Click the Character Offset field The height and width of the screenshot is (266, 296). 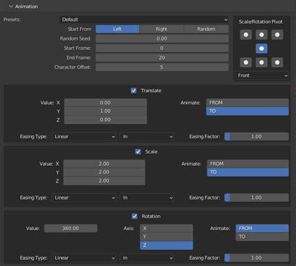(162, 67)
